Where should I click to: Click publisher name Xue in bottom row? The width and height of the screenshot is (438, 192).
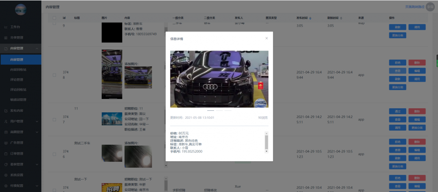pos(238,186)
